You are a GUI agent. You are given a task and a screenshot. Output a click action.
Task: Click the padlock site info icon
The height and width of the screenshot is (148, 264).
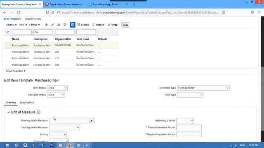[x=53, y=12]
